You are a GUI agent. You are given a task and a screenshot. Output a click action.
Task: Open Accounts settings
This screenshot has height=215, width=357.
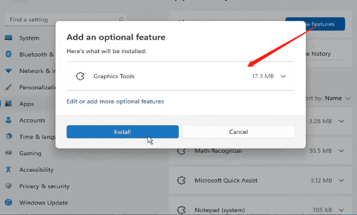(x=32, y=120)
